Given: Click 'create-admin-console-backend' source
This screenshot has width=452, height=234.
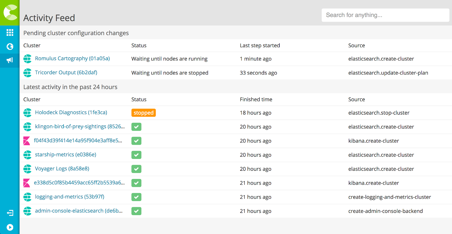Looking at the screenshot, I should (386, 211).
